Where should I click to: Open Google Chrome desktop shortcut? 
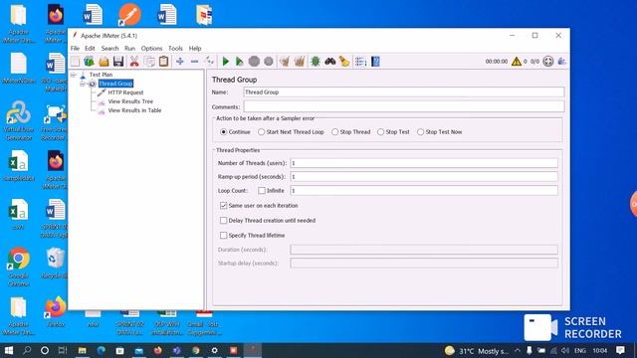tap(18, 267)
